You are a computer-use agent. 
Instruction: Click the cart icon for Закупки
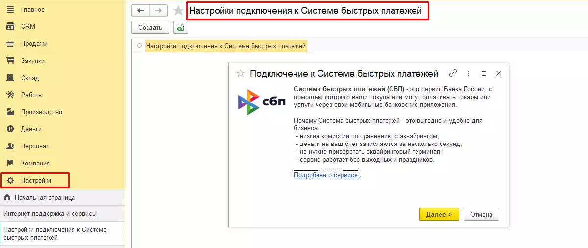10,61
